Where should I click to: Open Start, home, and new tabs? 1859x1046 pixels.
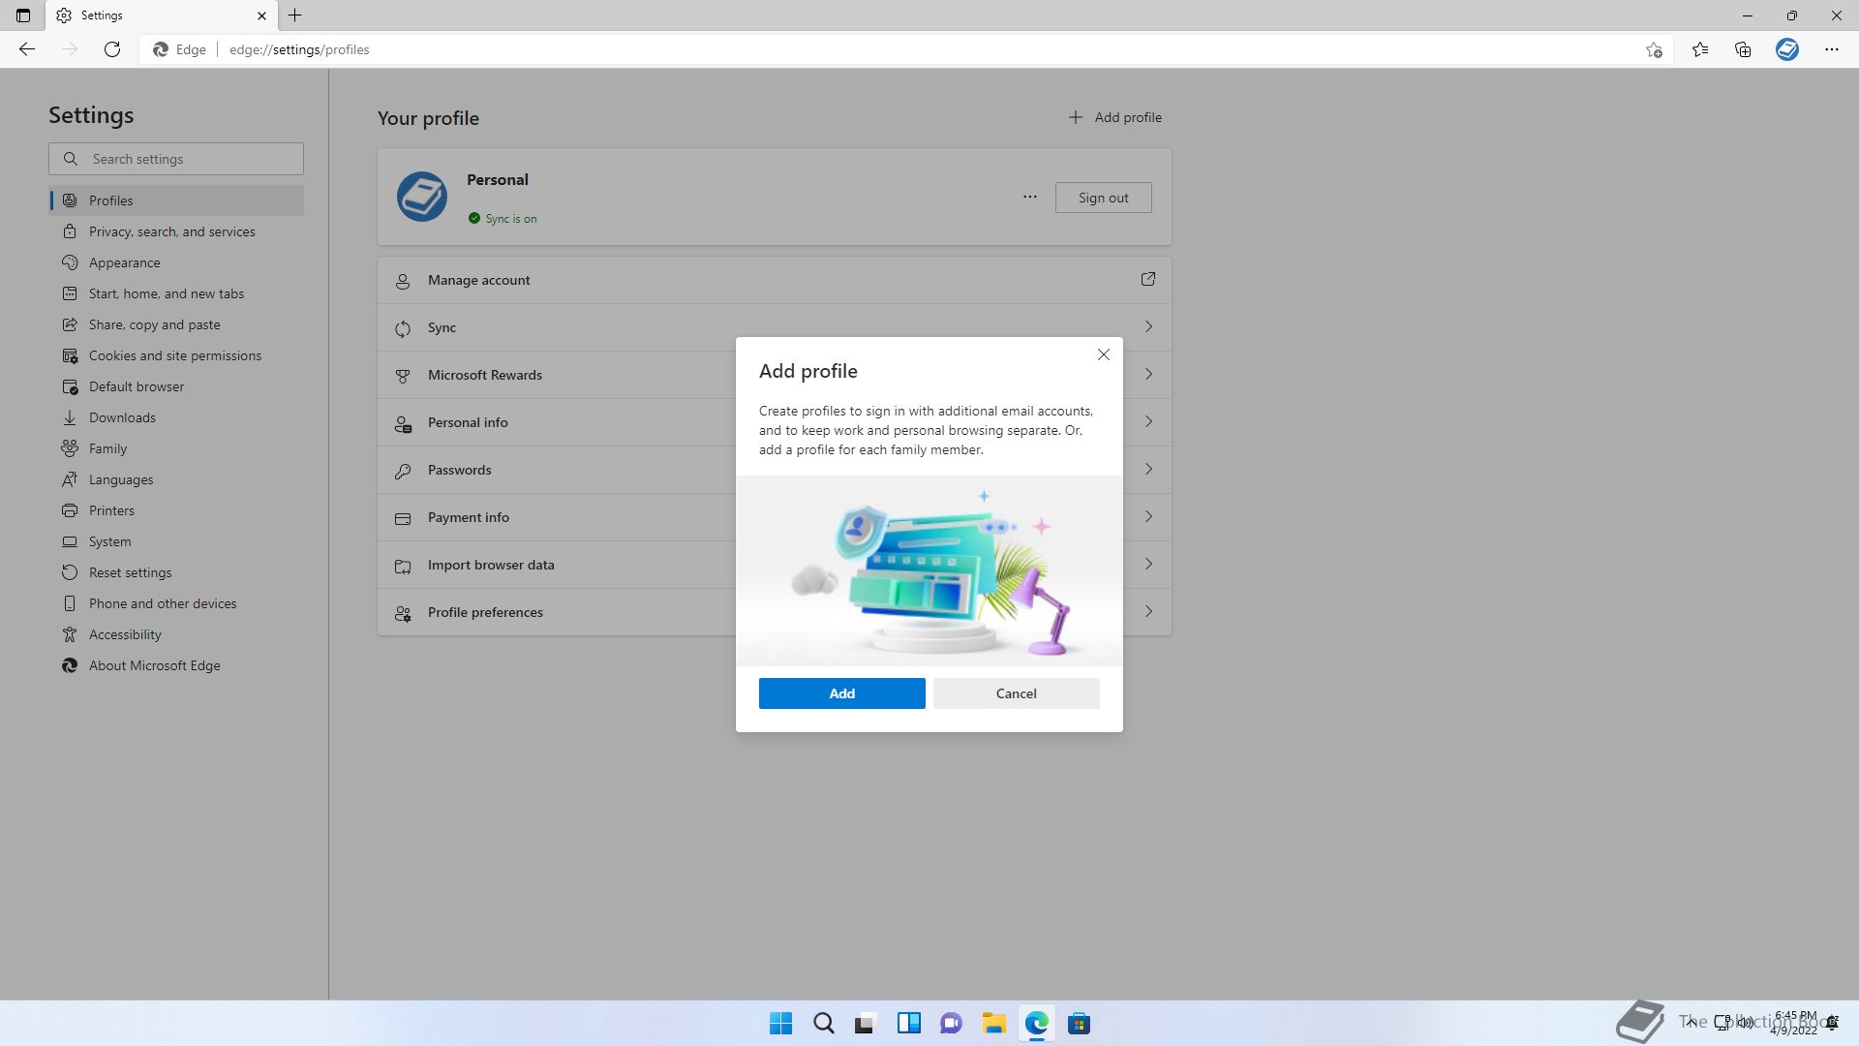176,293
